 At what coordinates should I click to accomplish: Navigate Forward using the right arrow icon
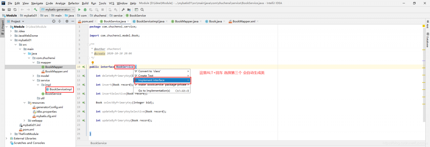(28, 10)
